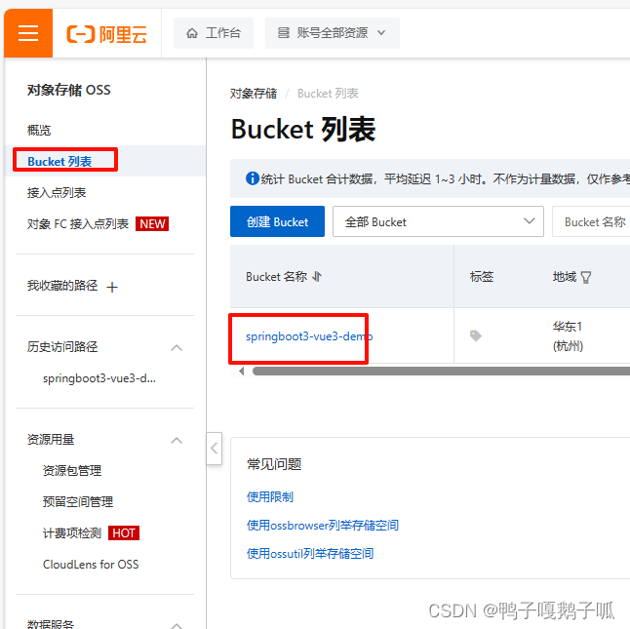Expand the 账号全部资源 dropdown
Image resolution: width=630 pixels, height=629 pixels.
(332, 33)
